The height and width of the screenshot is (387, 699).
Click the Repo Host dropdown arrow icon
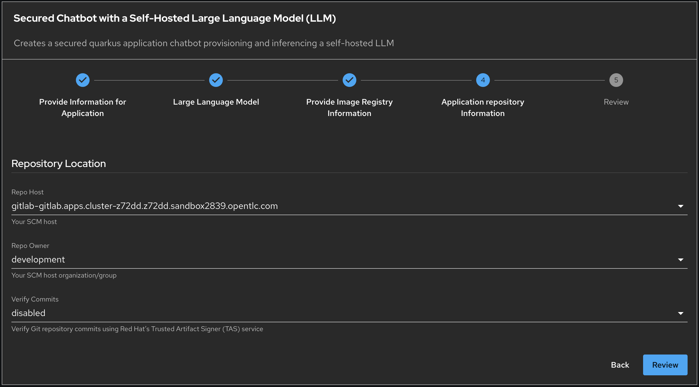tap(681, 206)
